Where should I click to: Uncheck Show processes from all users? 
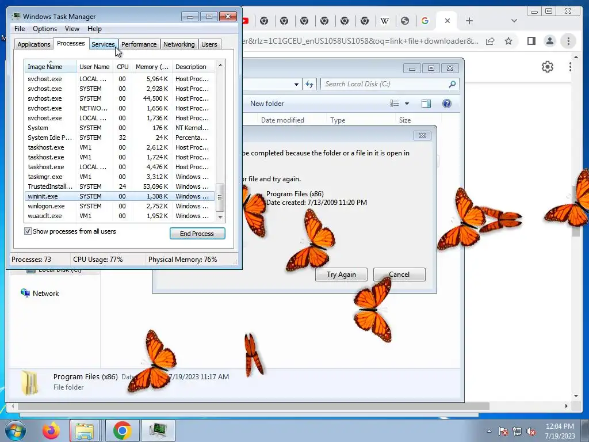[x=28, y=231]
